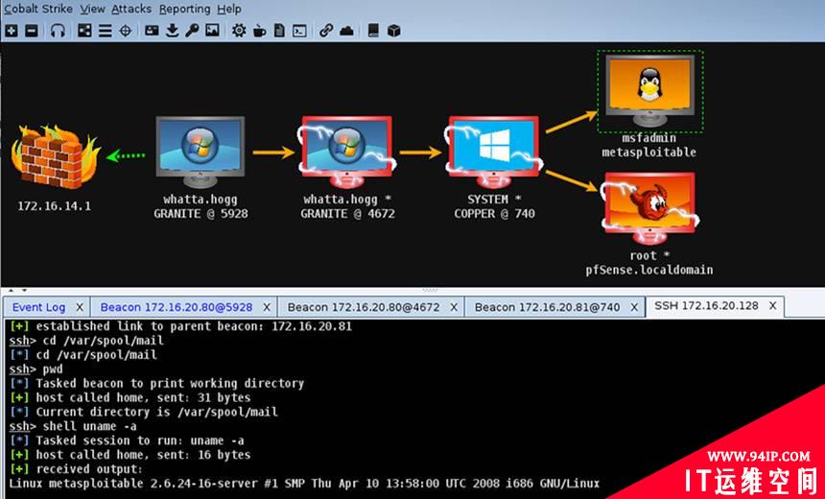This screenshot has height=499, width=825.
Task: Click the 'ssh> pwd' command line
Action: [x=36, y=369]
